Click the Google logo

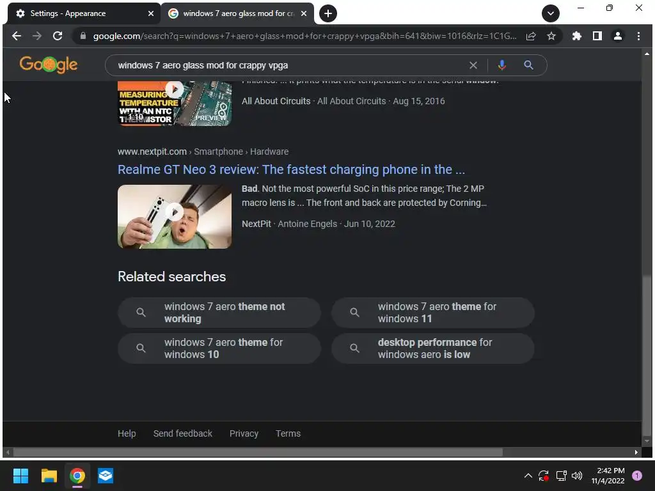click(49, 65)
